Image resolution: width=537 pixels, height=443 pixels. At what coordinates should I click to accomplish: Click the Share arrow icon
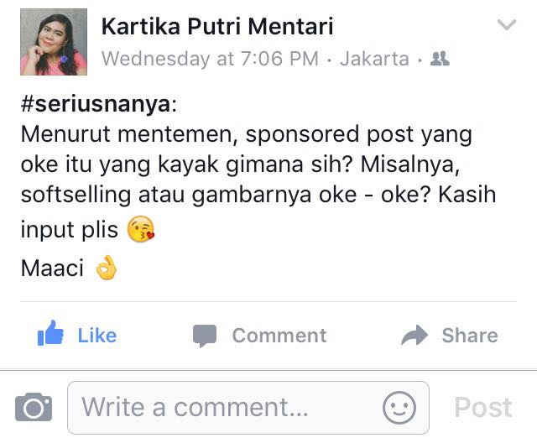[414, 335]
